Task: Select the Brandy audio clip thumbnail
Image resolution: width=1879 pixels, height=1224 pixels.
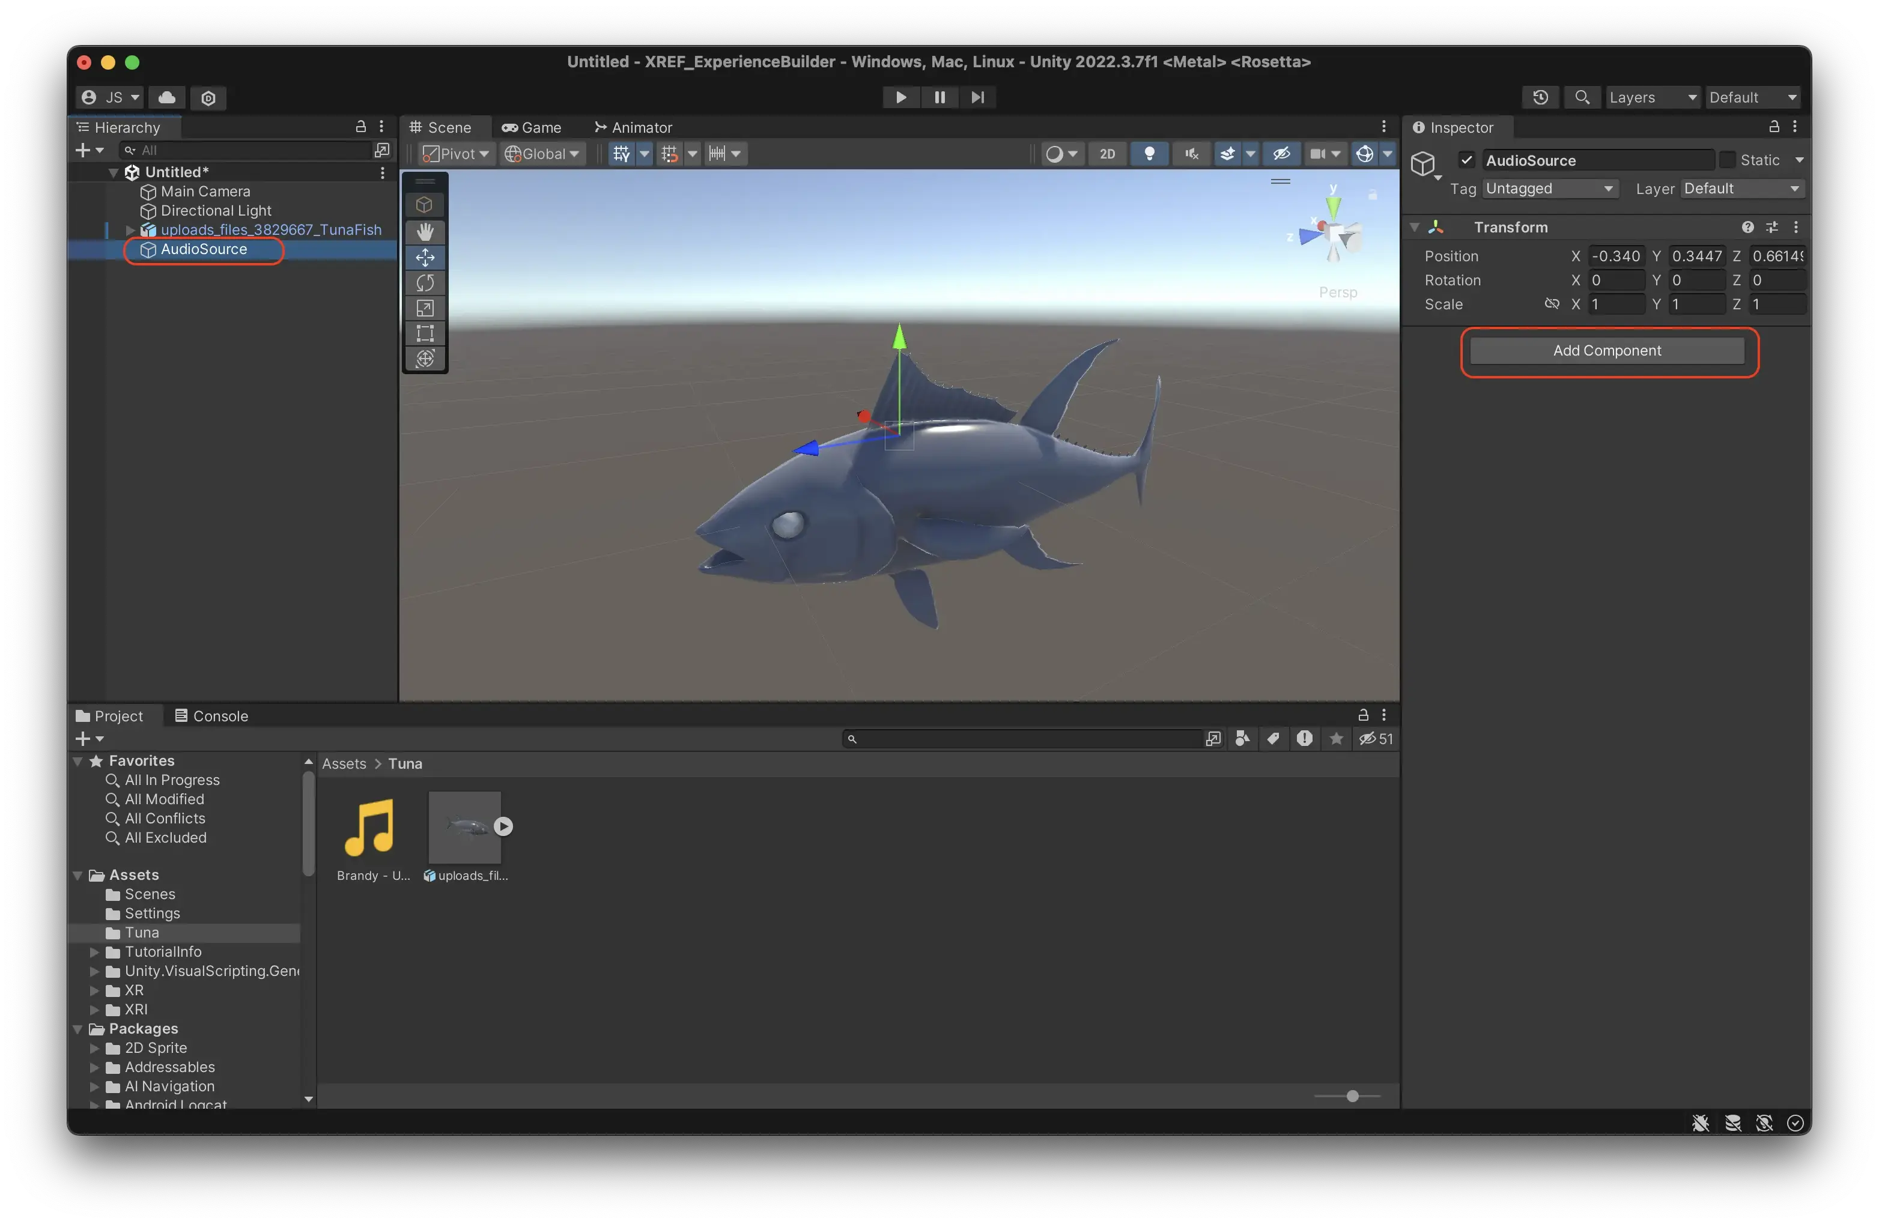Action: point(369,827)
